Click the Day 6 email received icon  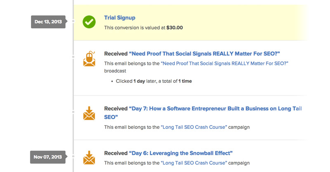point(89,158)
